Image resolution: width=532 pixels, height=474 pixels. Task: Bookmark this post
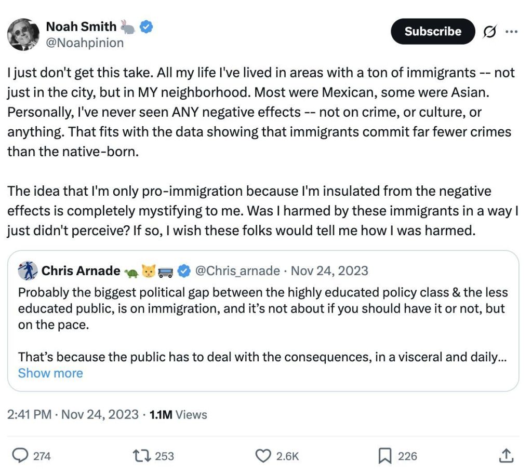384,456
